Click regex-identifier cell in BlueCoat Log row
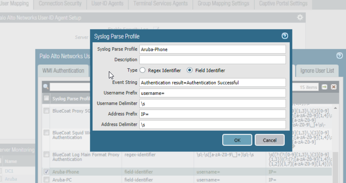 pyautogui.click(x=140, y=155)
